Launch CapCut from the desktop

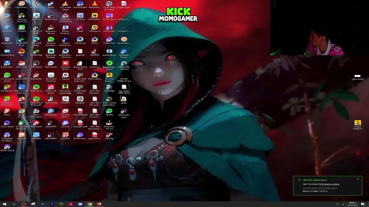tap(65, 76)
